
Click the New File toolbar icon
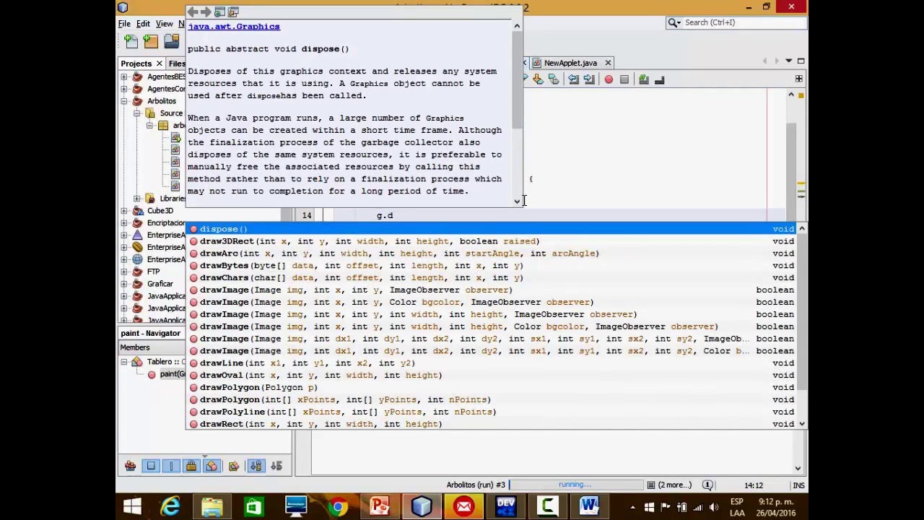(131, 41)
